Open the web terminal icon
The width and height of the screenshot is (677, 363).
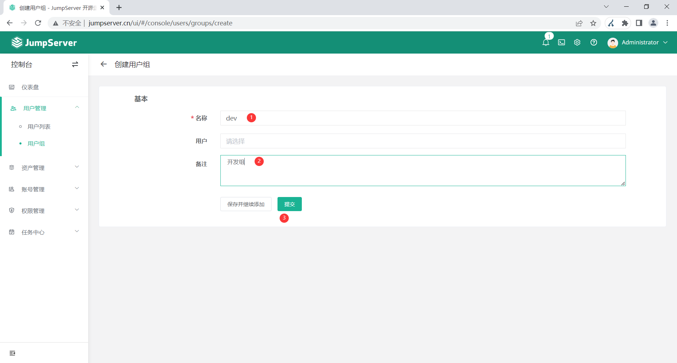pyautogui.click(x=562, y=43)
